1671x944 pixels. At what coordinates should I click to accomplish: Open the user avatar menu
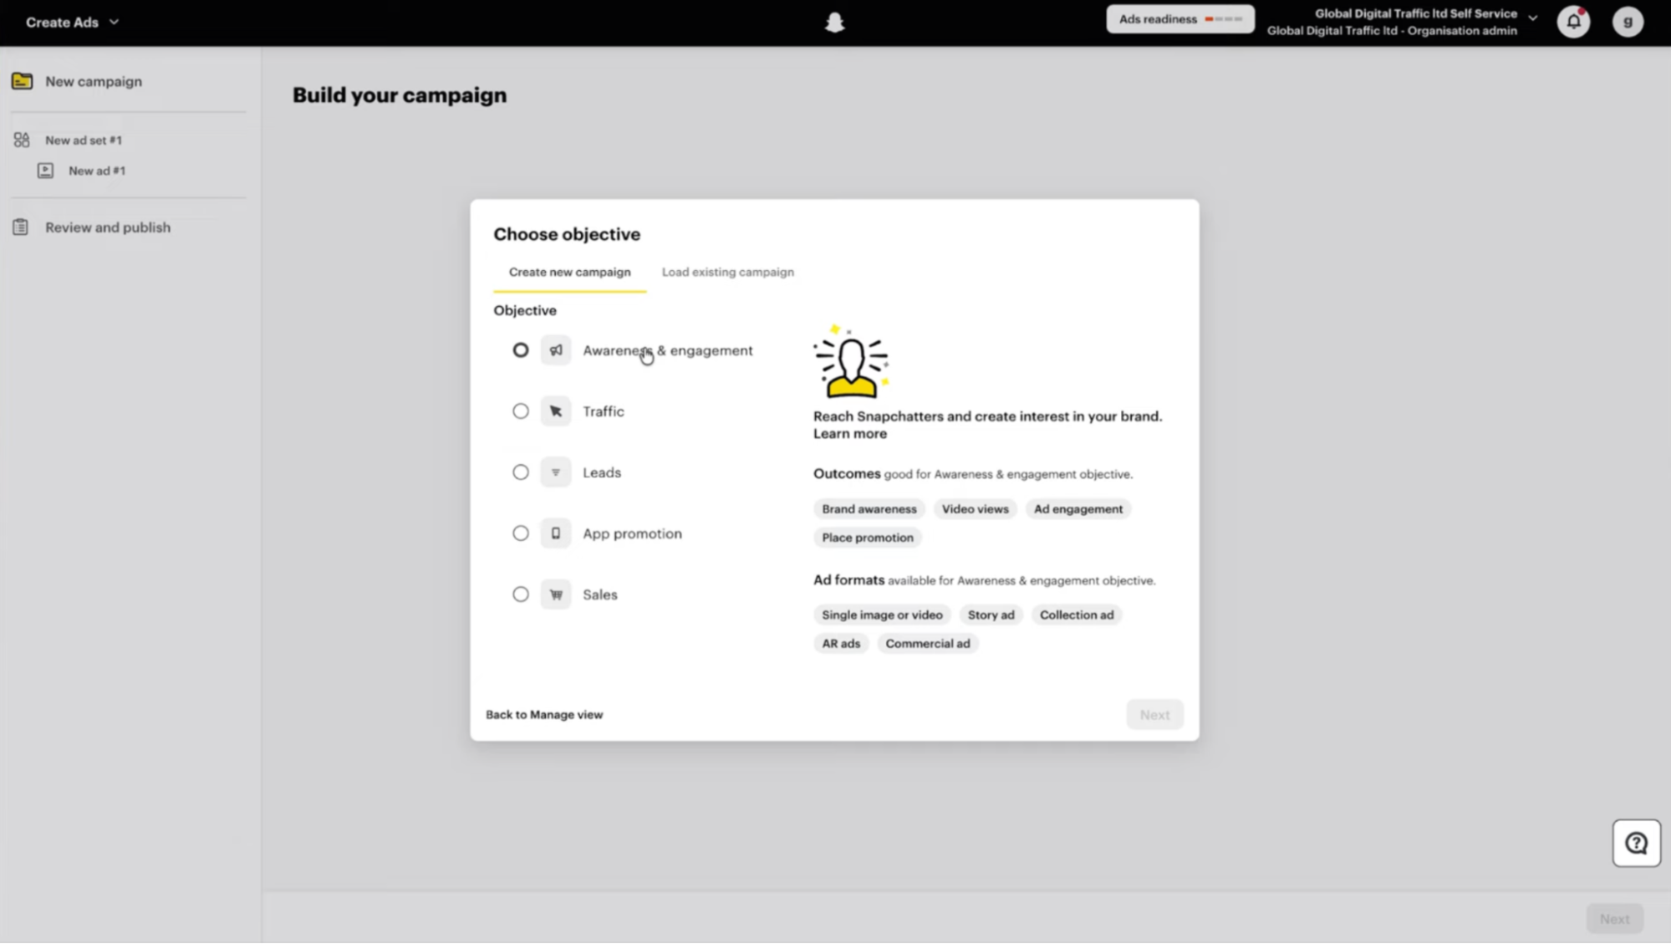[x=1628, y=22]
